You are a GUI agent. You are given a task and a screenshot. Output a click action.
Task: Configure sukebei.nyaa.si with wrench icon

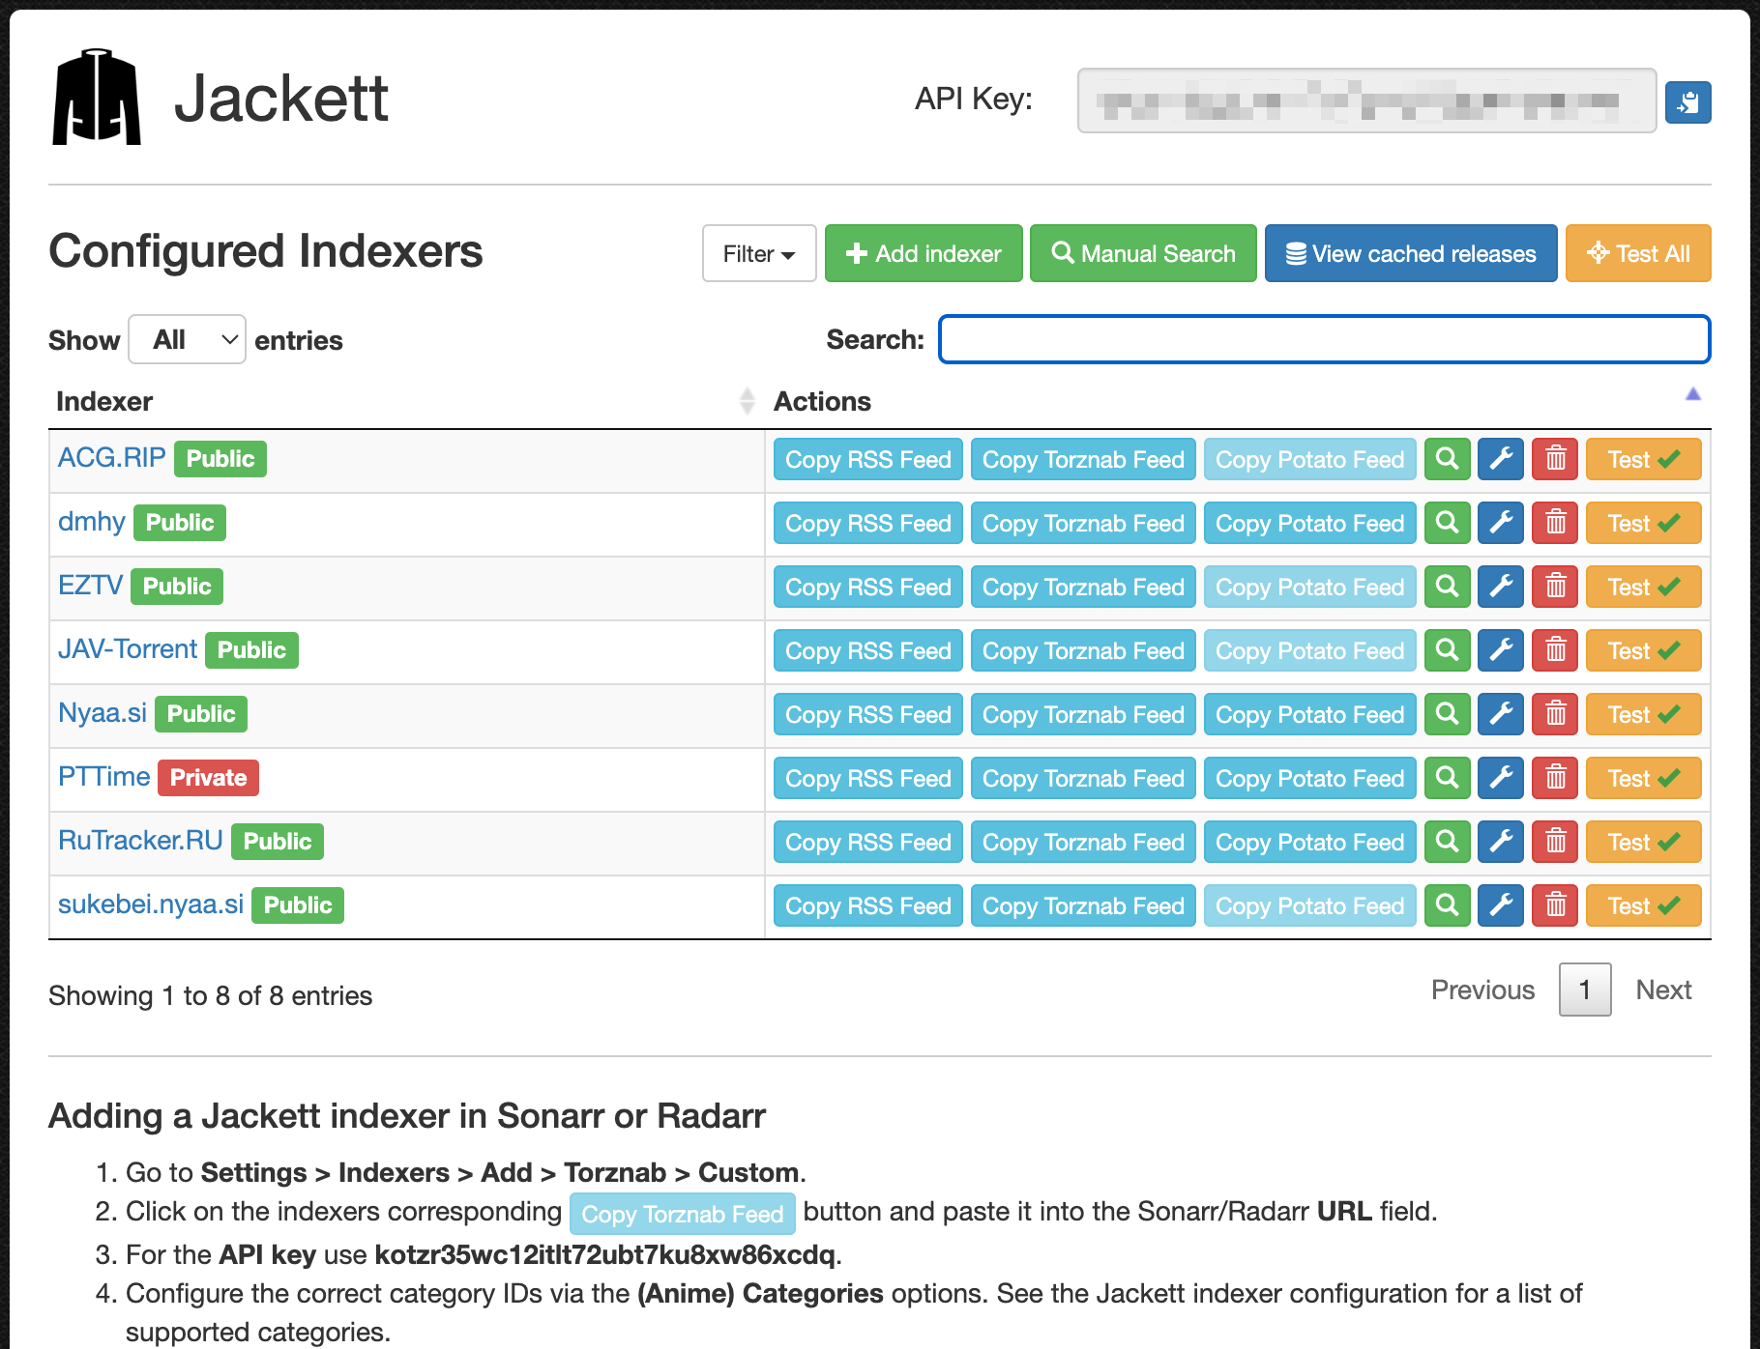(1501, 905)
